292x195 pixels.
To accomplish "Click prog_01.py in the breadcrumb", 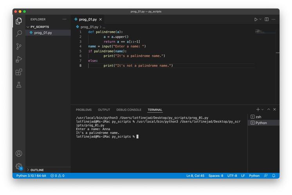I will (89, 27).
